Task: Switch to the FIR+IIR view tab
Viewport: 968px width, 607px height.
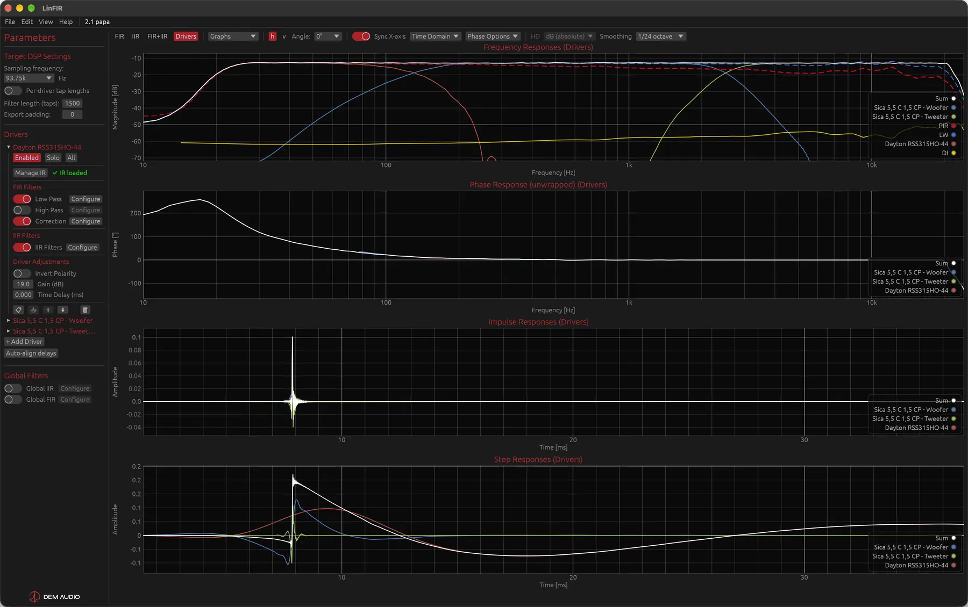Action: tap(158, 37)
